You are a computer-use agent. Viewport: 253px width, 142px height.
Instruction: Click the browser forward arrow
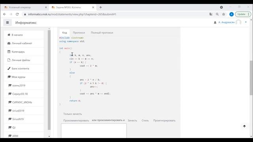pos(11,14)
